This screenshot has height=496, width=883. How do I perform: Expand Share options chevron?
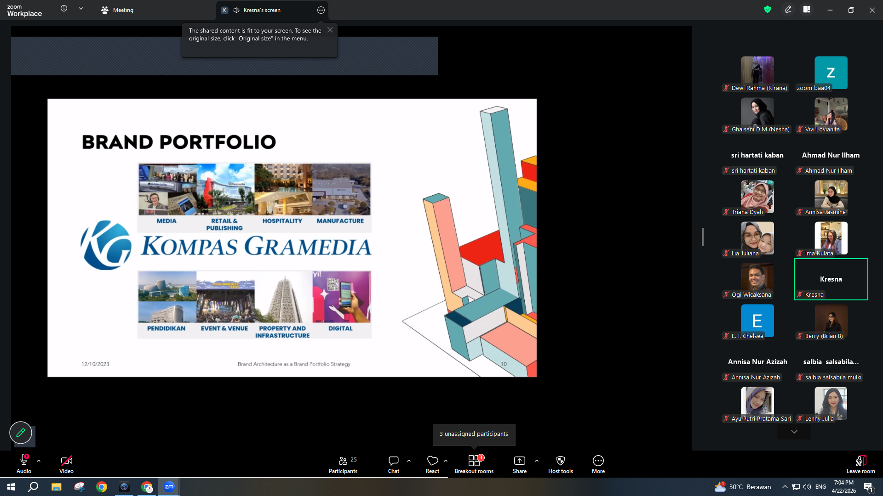click(x=537, y=461)
